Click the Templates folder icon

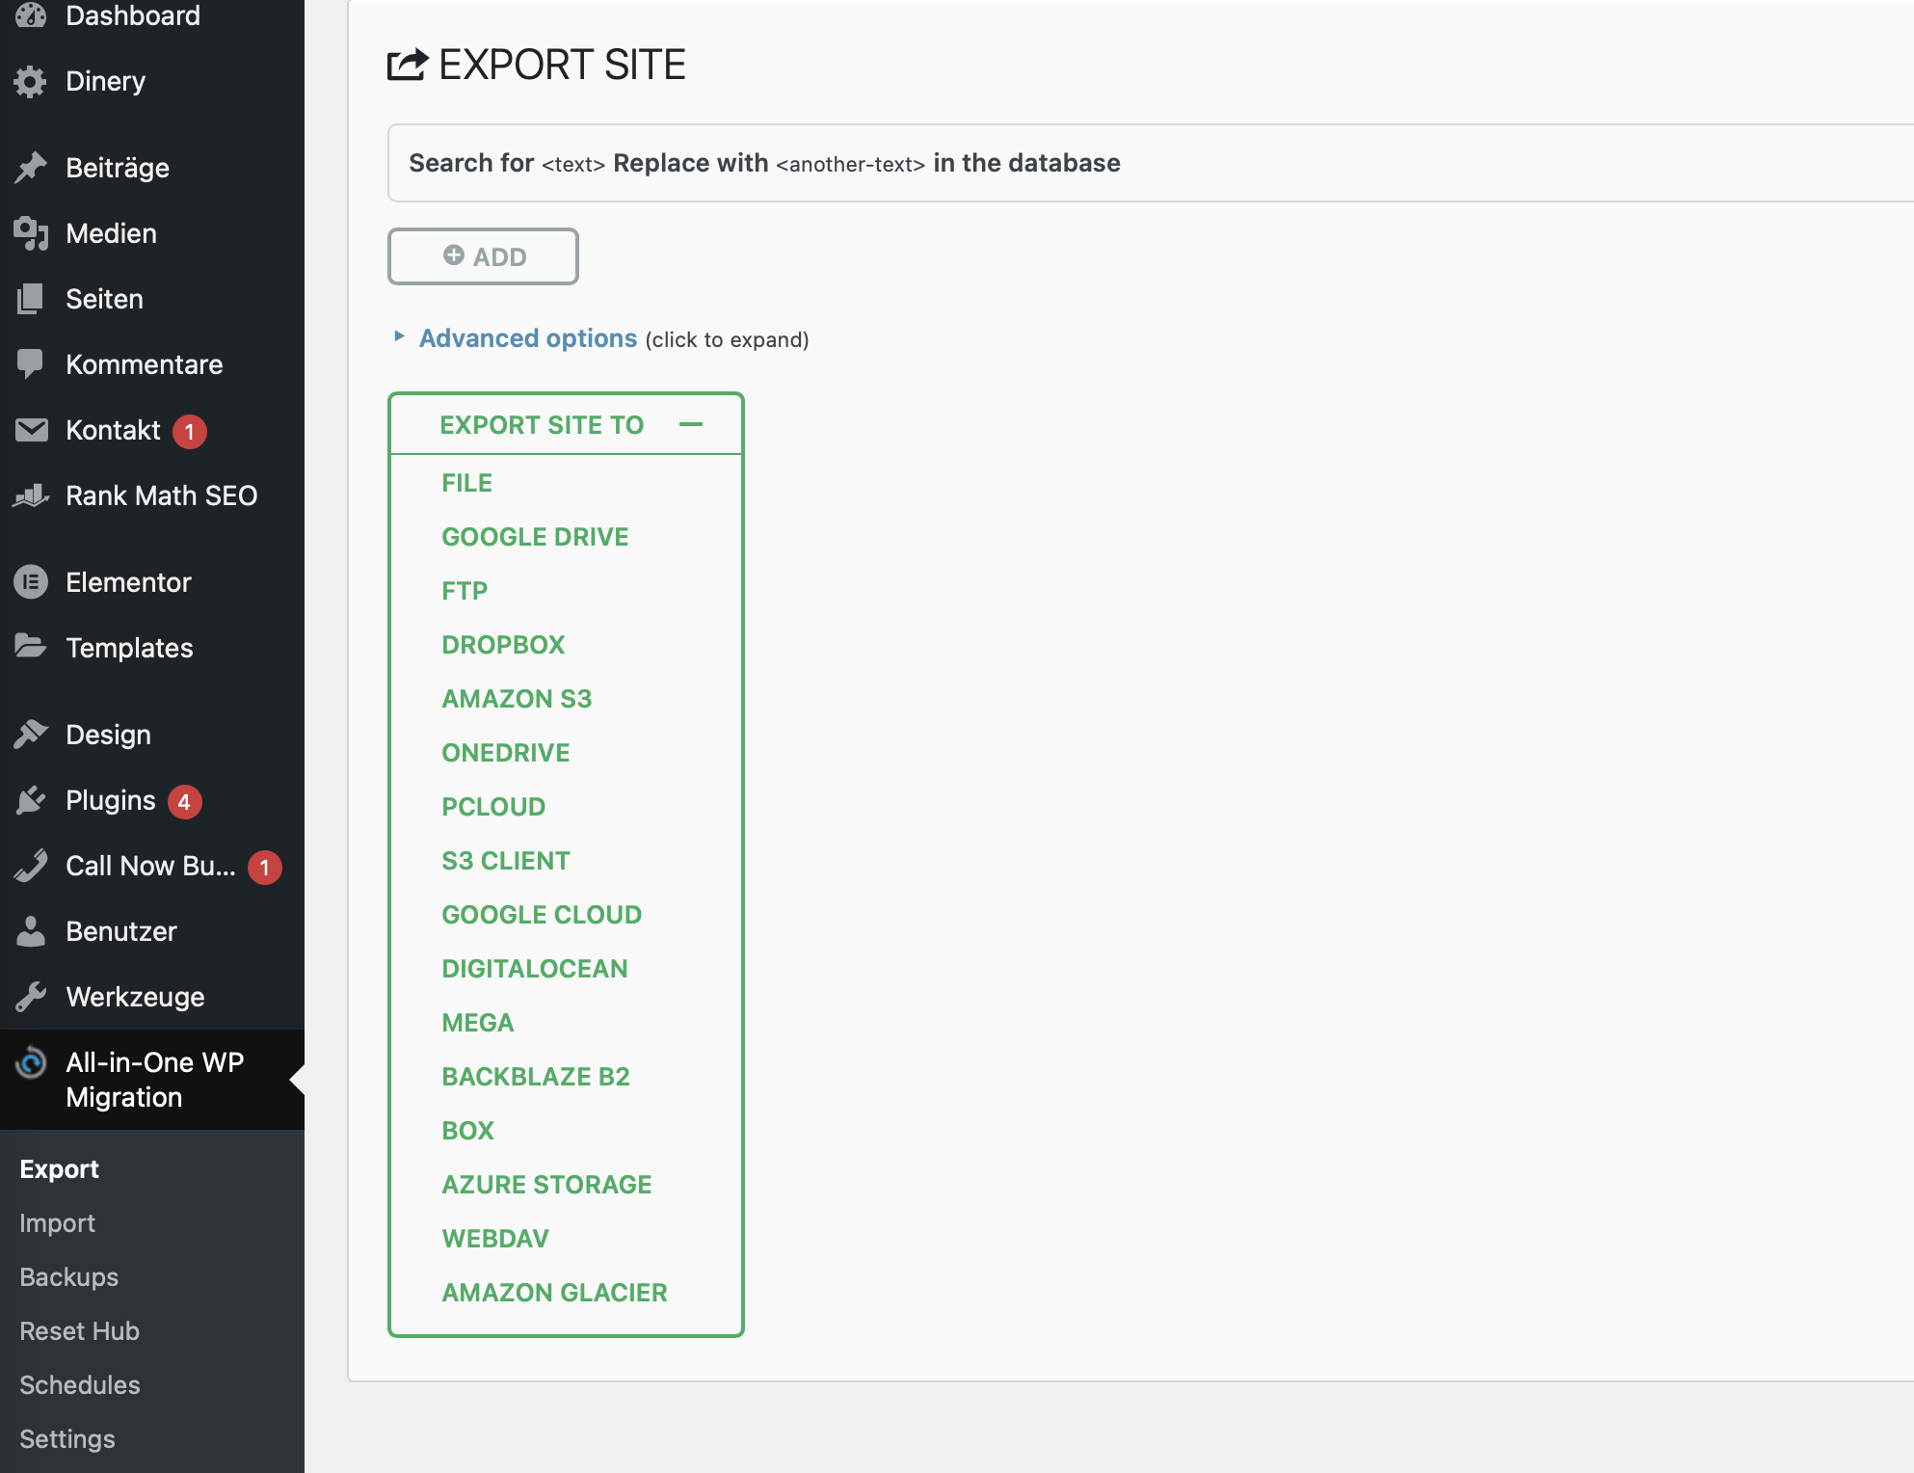click(31, 647)
